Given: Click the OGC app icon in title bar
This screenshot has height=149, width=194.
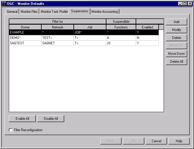Looking at the screenshot, I should click(4, 4).
